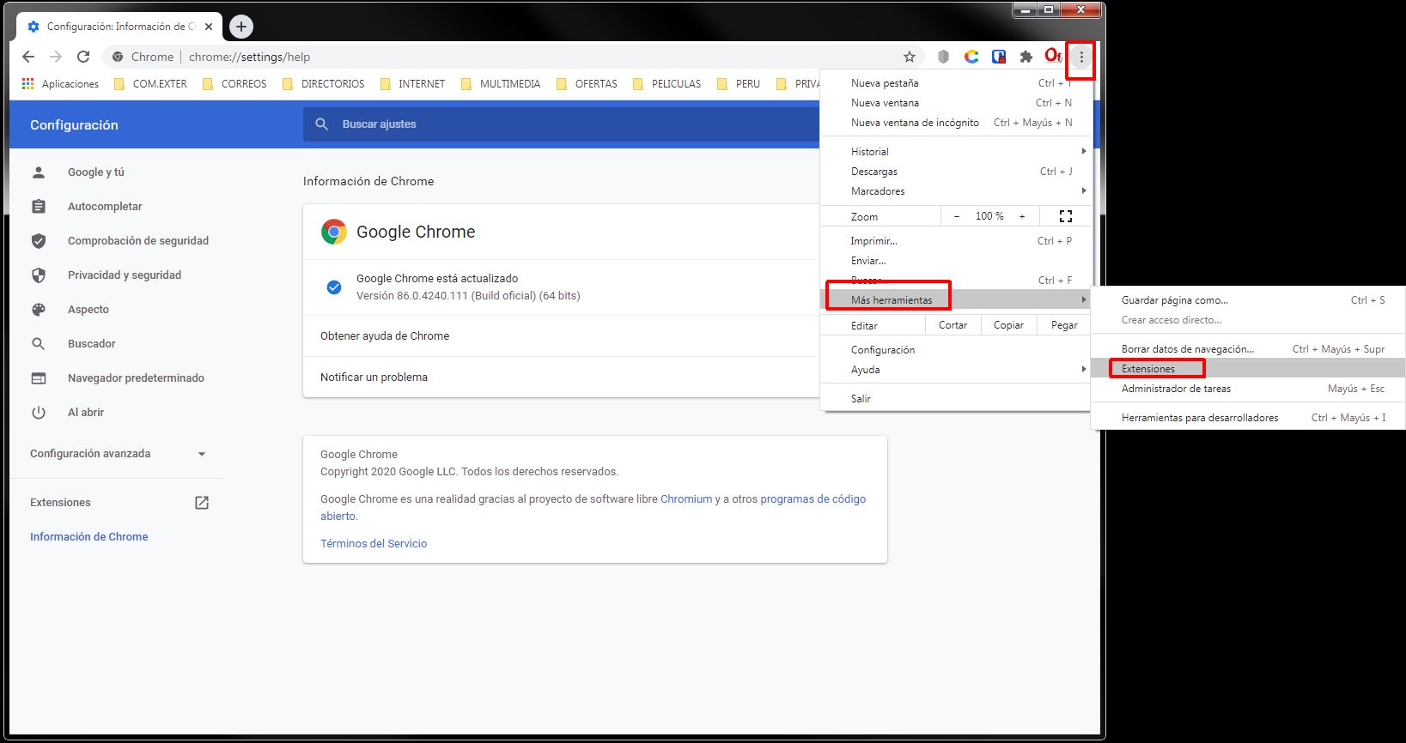Open the COM.EXTER bookmarks folder
Screen dimensions: 1406x743
click(x=150, y=84)
